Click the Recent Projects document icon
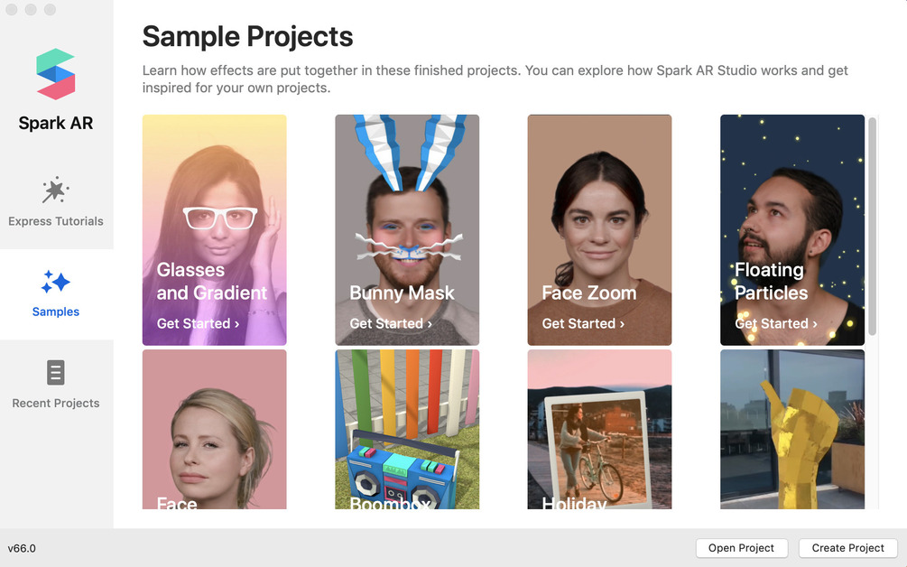This screenshot has width=907, height=567. (56, 372)
